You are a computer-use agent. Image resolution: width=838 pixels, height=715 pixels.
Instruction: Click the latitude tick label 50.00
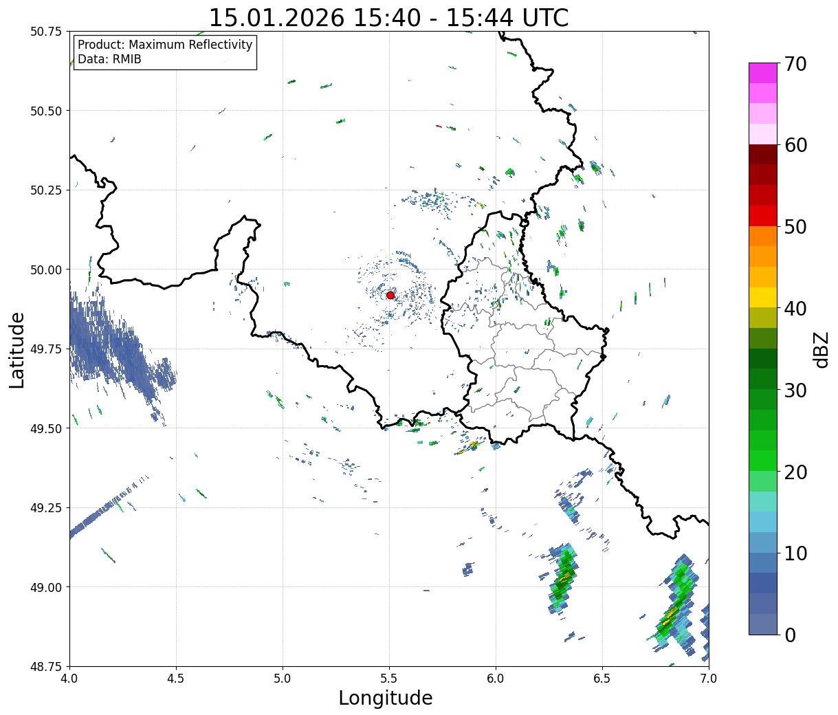(x=46, y=269)
